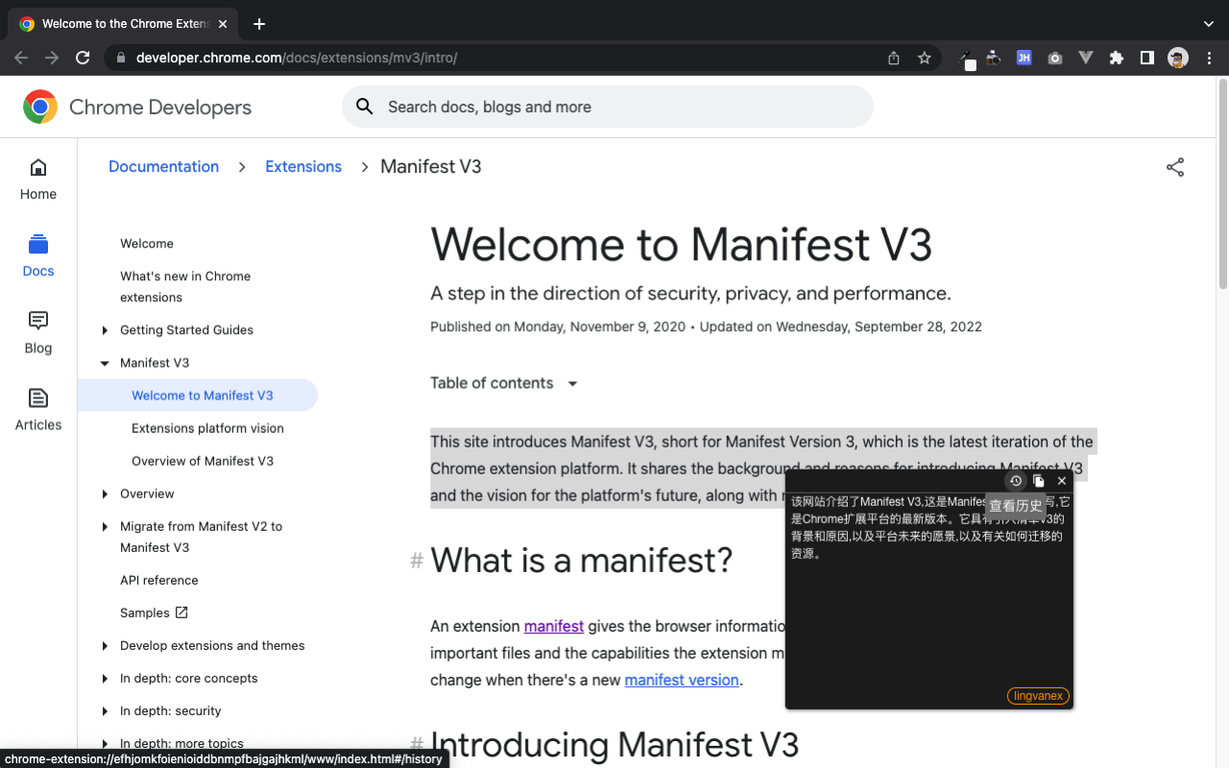Click the Chrome Developers logo
This screenshot has width=1229, height=768.
(137, 108)
